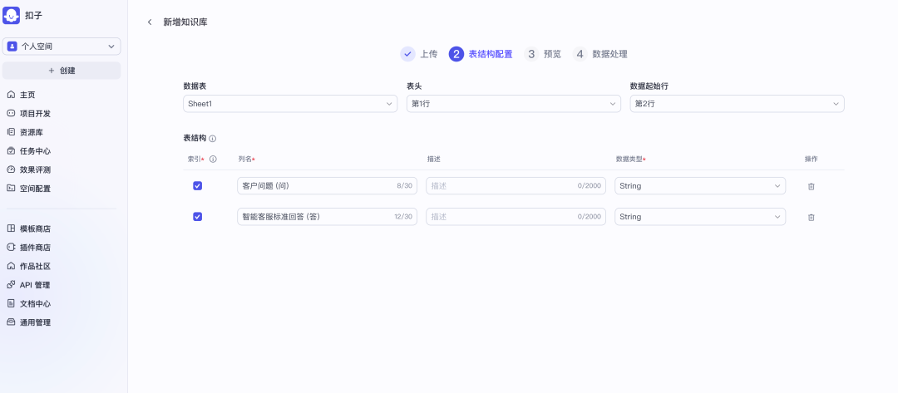Open the 表头 第1行 dropdown
Screen dimensions: 898x393
[x=513, y=104]
